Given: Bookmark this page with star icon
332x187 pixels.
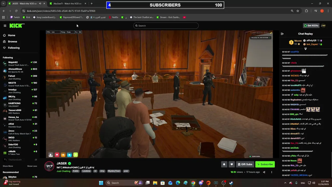Looking at the screenshot, I should click(x=298, y=11).
